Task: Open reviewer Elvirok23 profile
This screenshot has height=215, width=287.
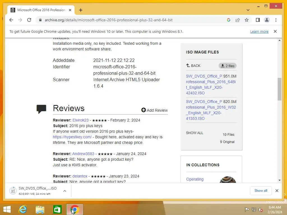Action: pos(80,120)
